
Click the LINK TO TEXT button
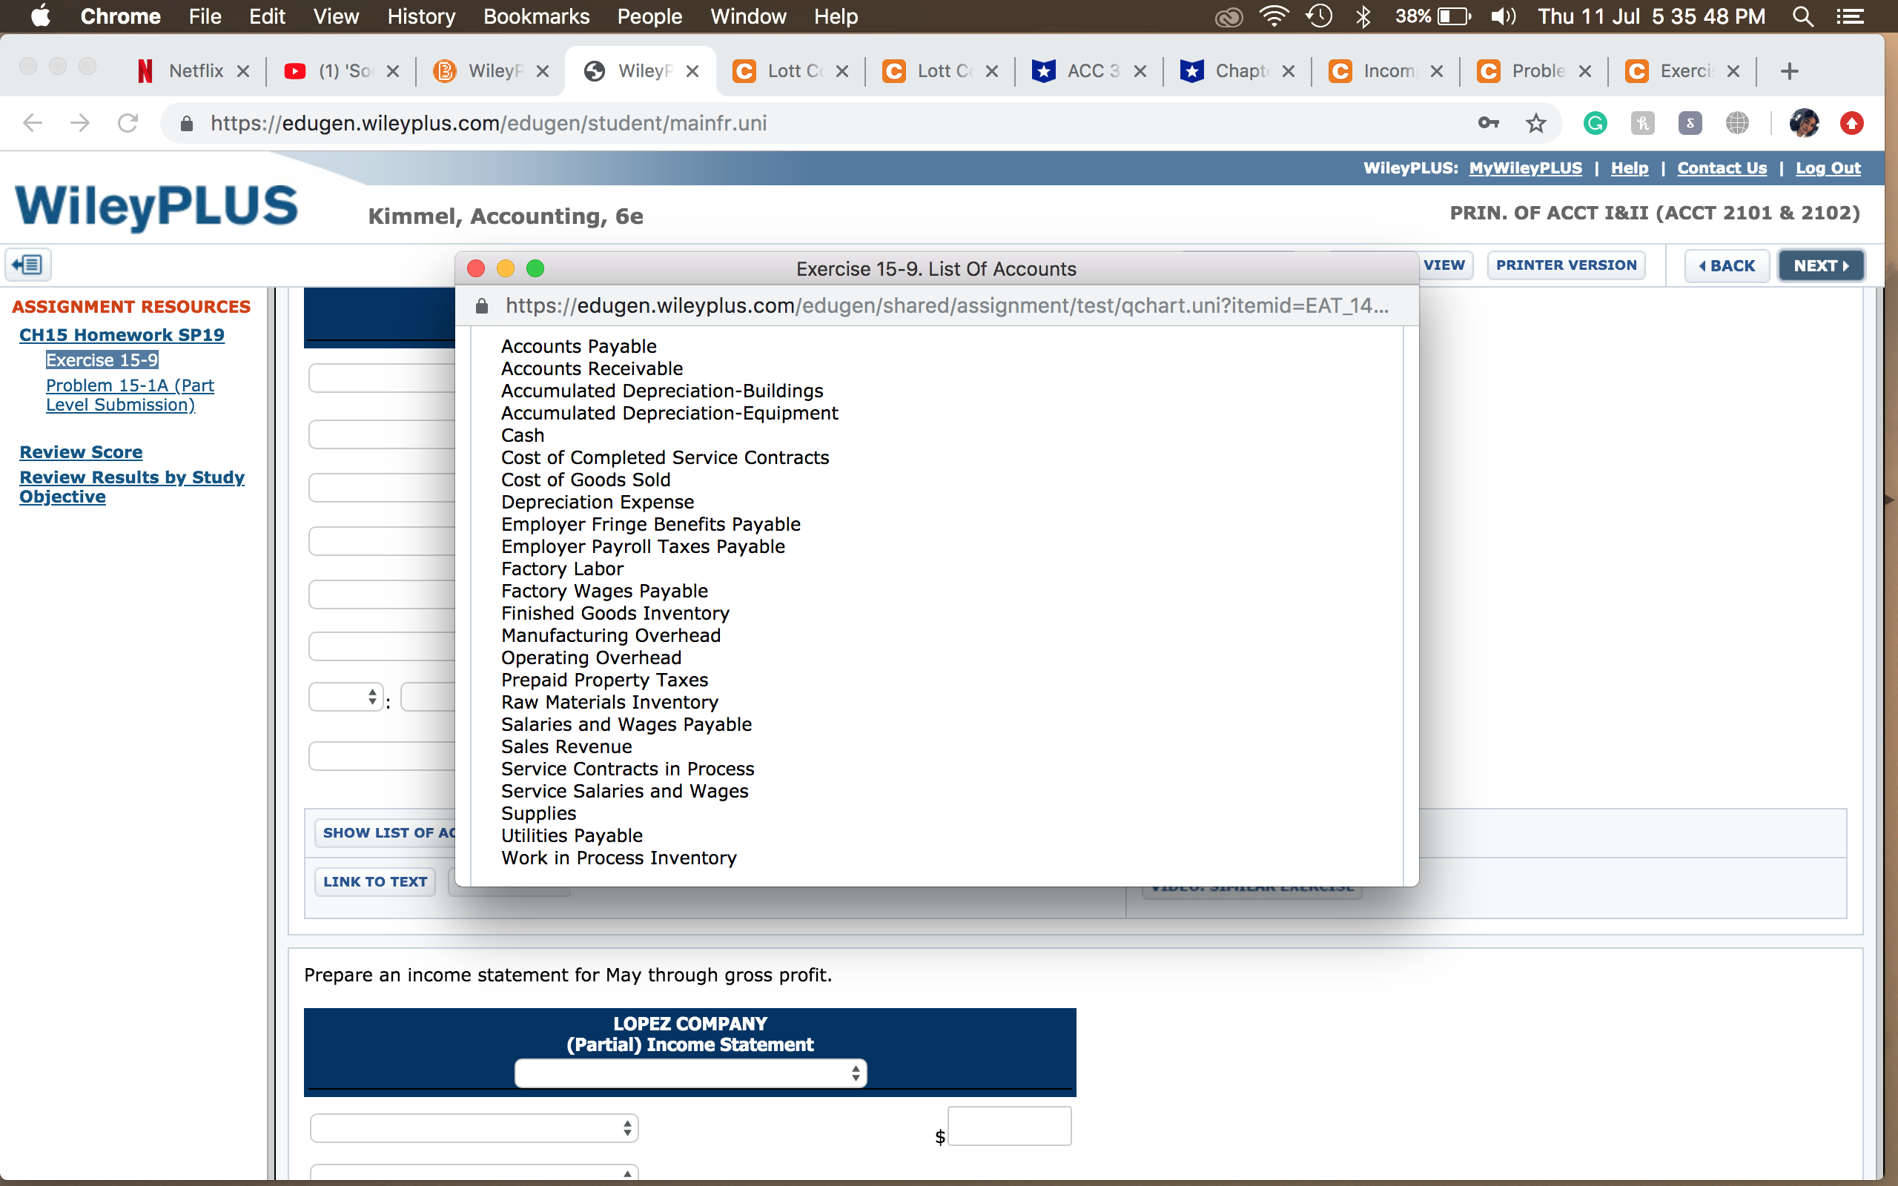pyautogui.click(x=375, y=881)
